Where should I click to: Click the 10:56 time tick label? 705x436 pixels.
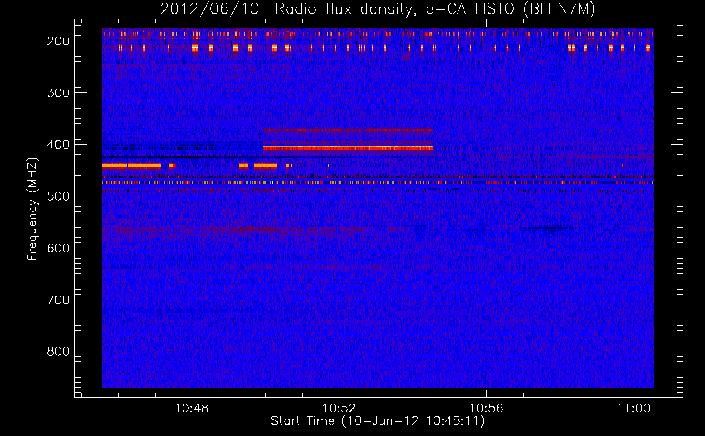coord(486,408)
